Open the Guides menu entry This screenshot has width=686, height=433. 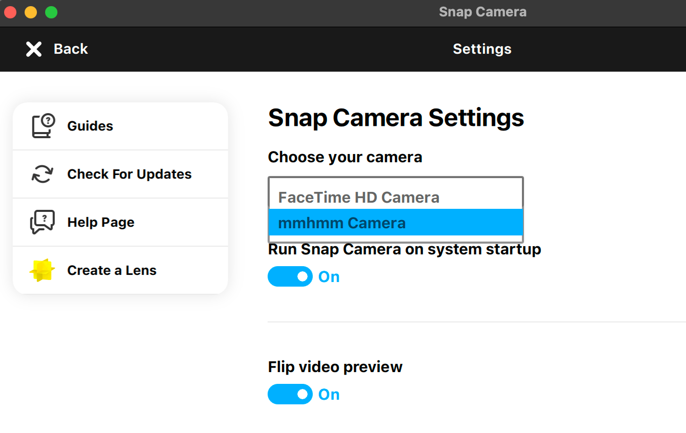(120, 126)
